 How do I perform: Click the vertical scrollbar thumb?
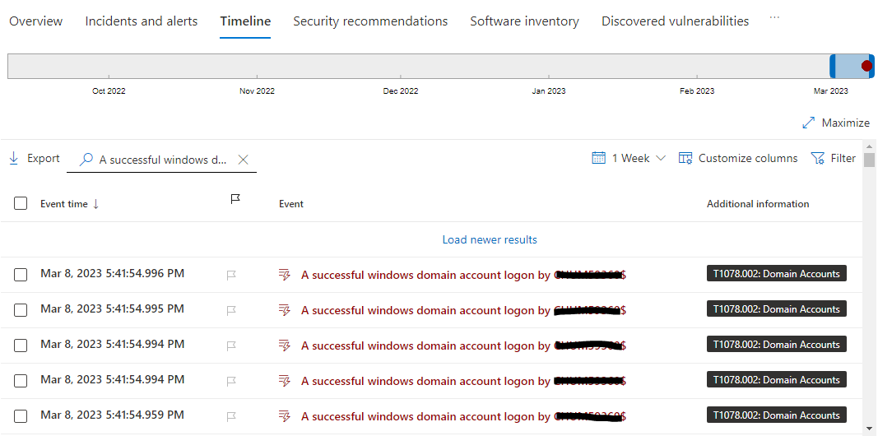pos(869,160)
